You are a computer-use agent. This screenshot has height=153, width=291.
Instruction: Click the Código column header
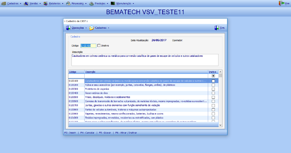[76, 72]
